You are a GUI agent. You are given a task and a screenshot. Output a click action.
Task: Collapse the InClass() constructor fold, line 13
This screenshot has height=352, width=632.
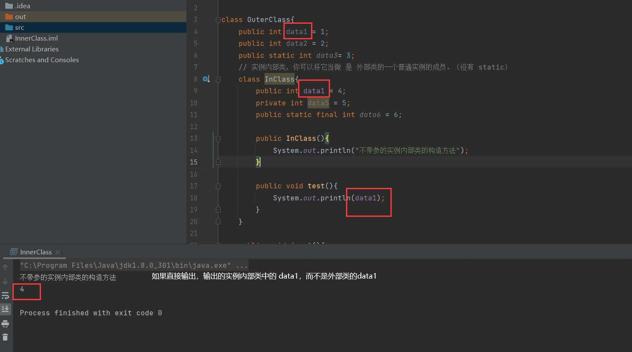pos(218,139)
